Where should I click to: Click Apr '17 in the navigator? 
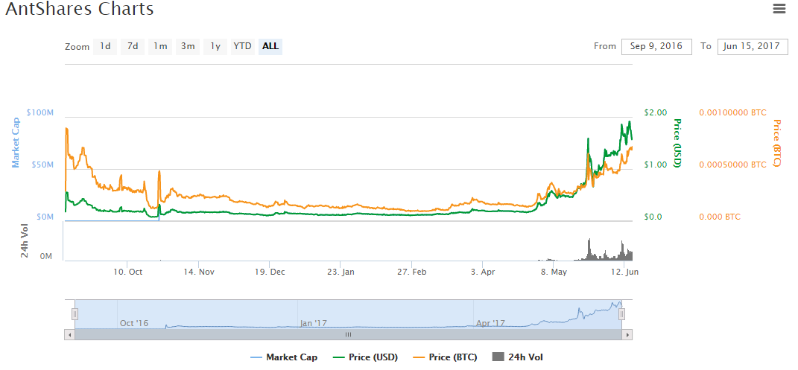(490, 323)
